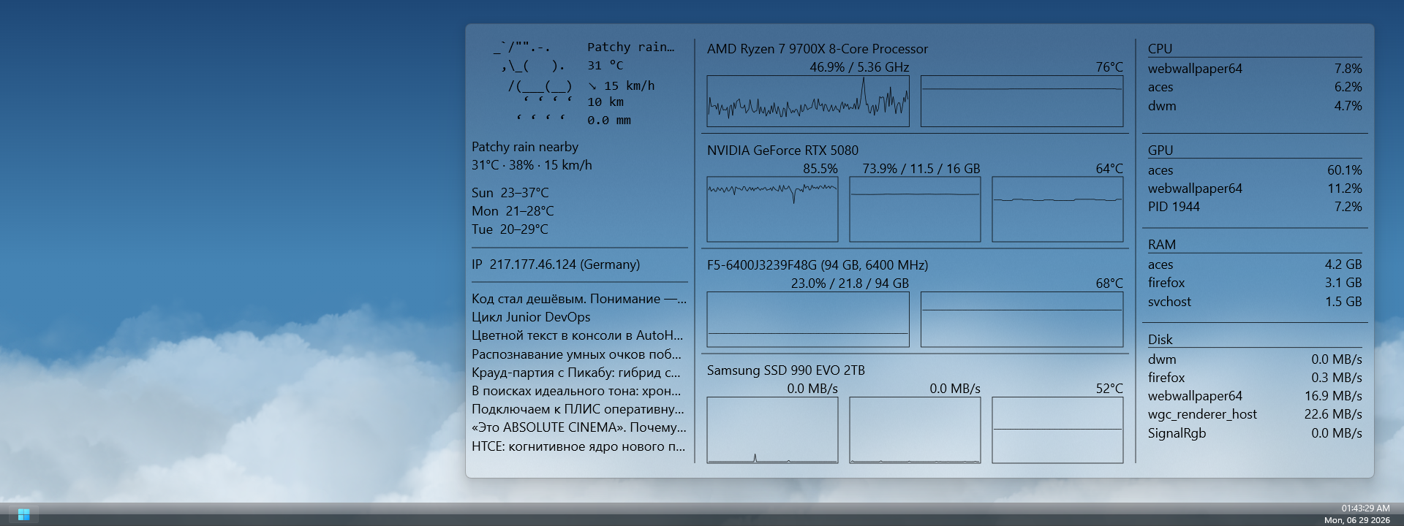The height and width of the screenshot is (526, 1404).
Task: Open the headline "НТСЕ: когнитивное ядро"
Action: coord(578,446)
